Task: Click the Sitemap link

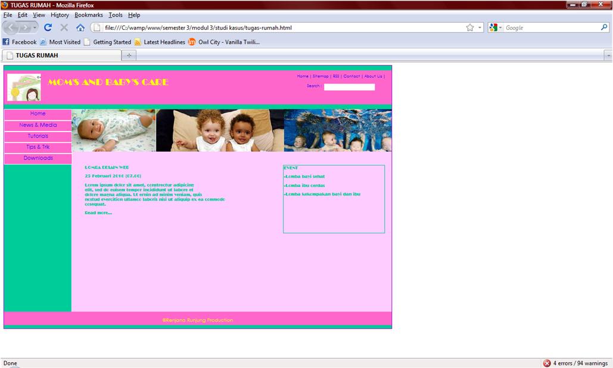Action: click(320, 76)
